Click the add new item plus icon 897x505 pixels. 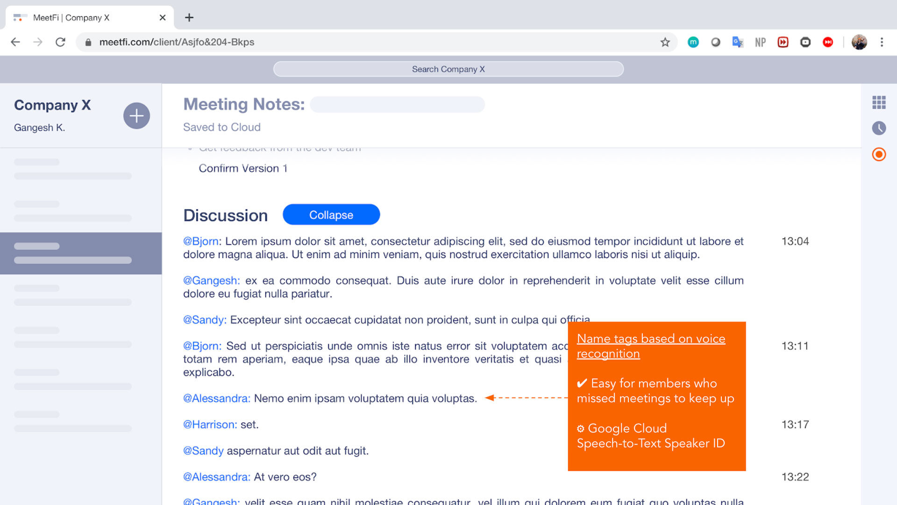tap(135, 115)
